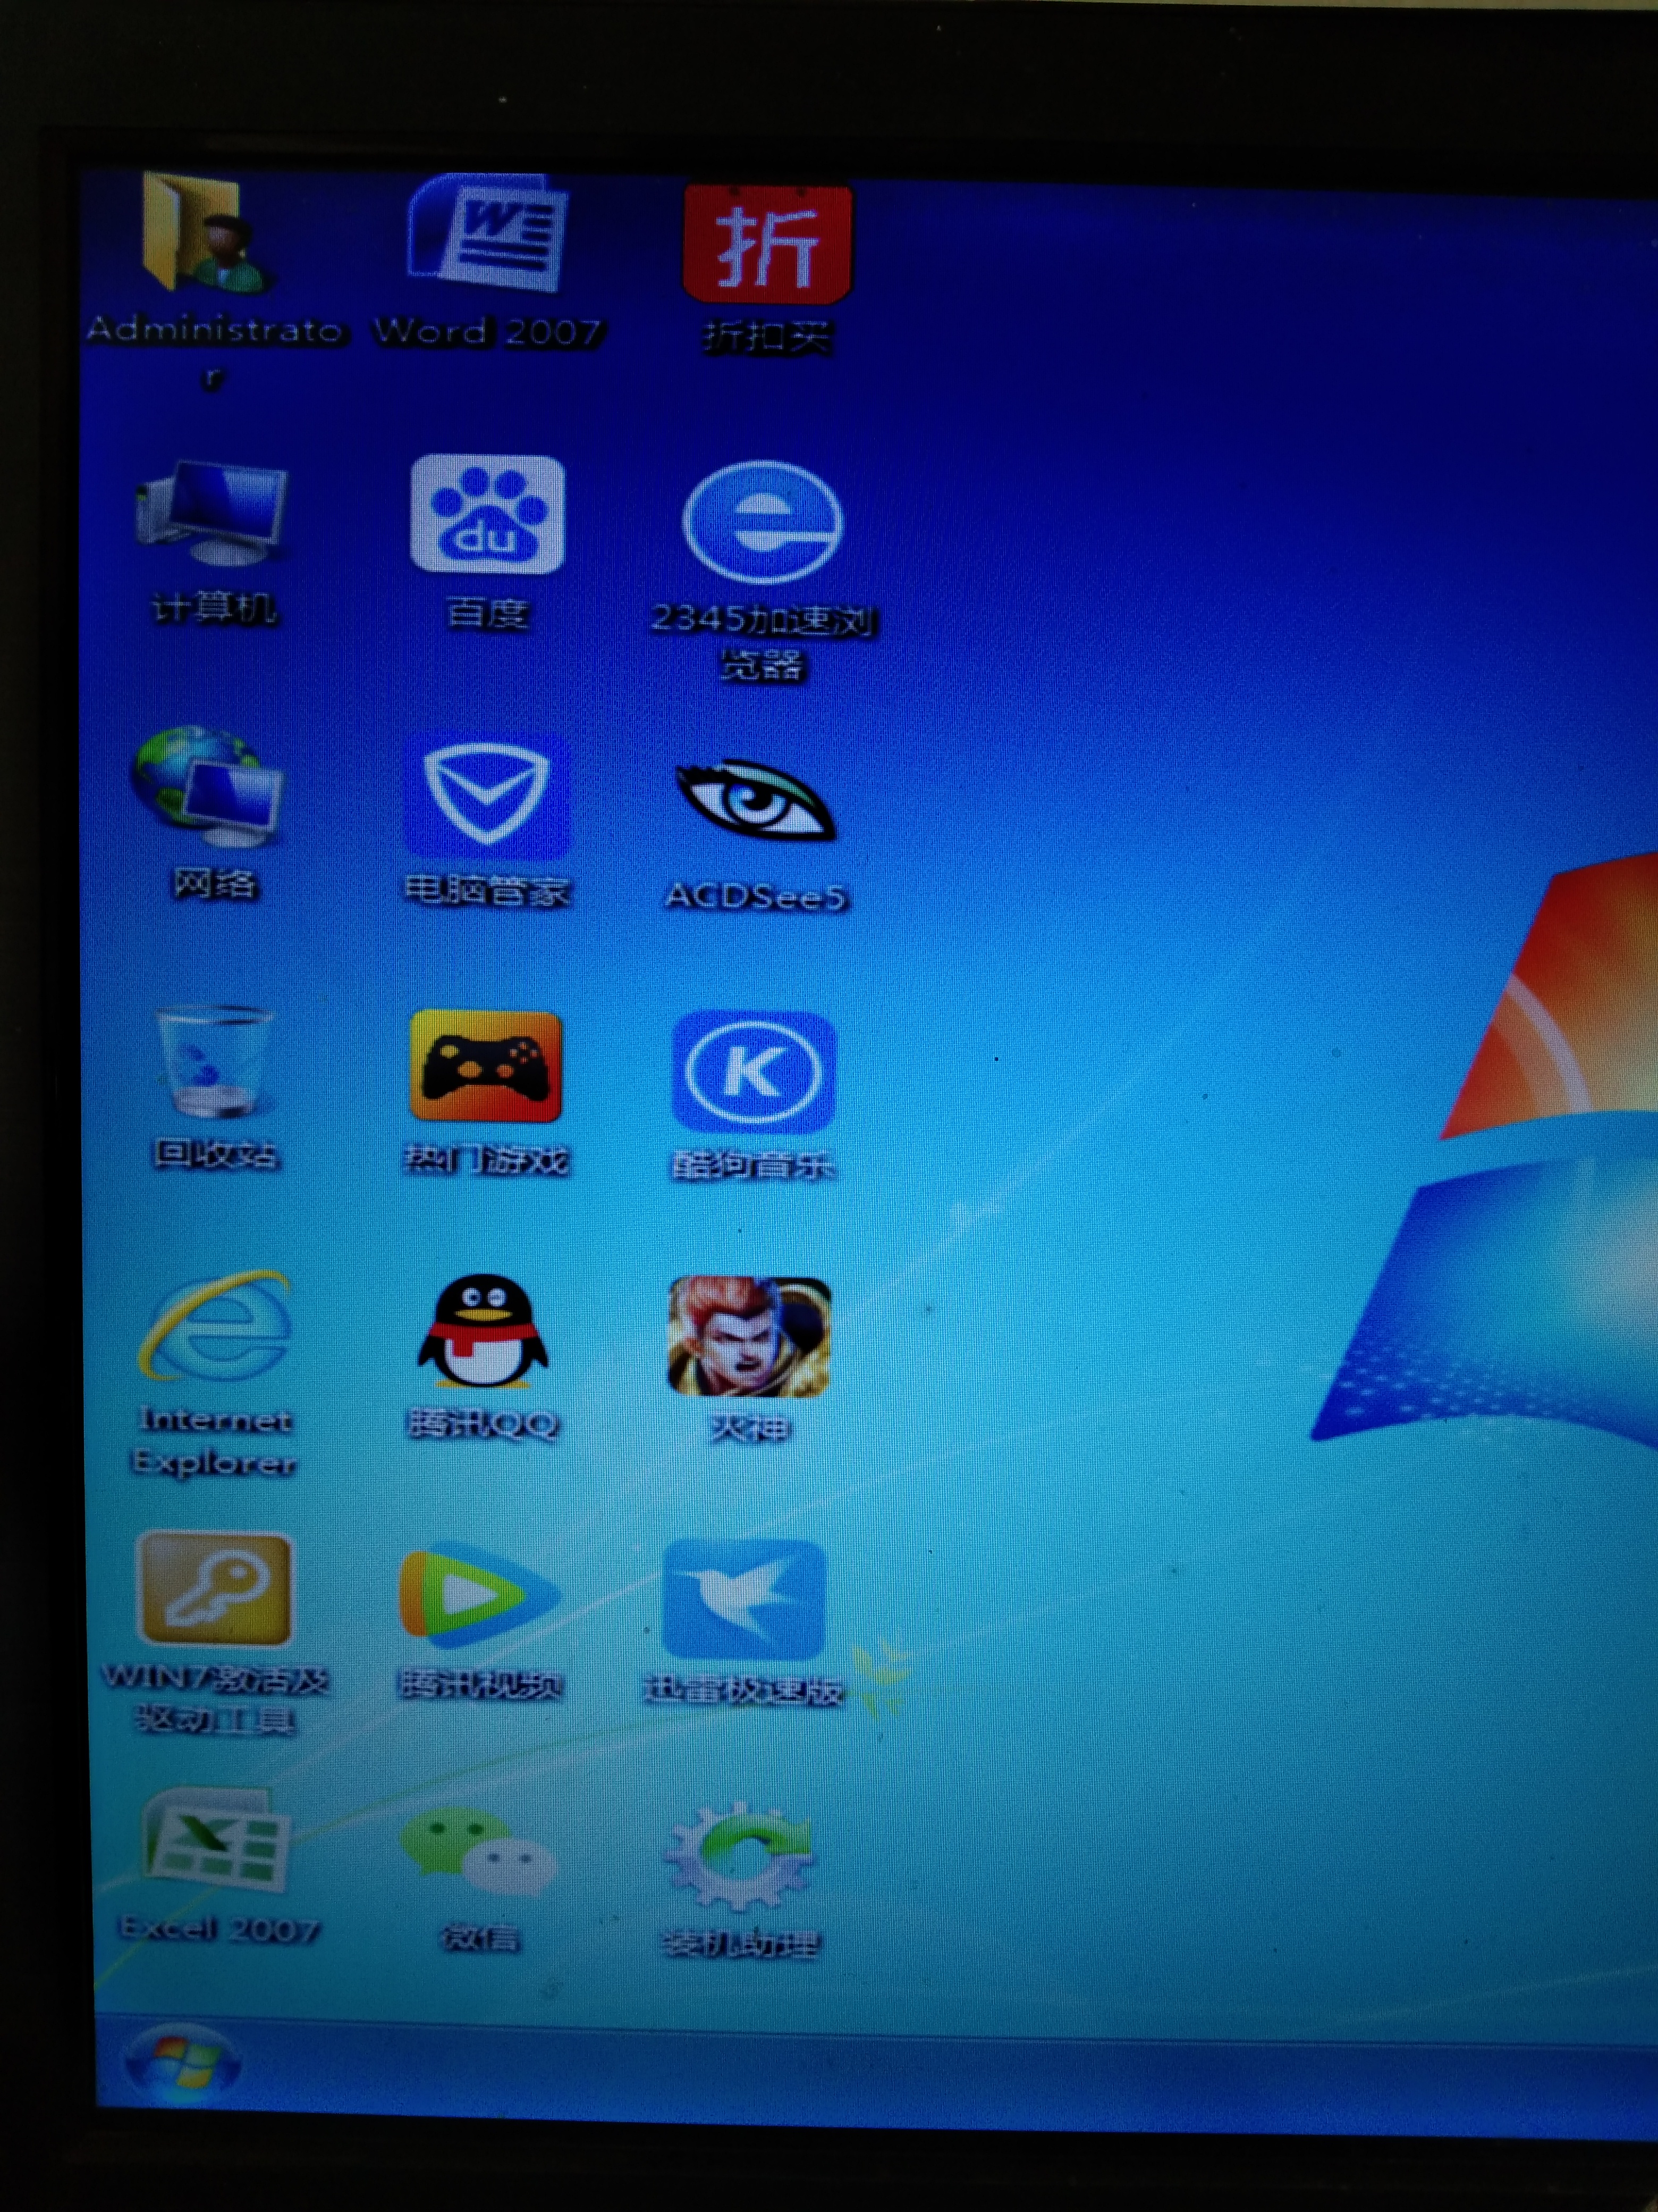The height and width of the screenshot is (2212, 1658).
Task: Click the 迅雷极速版 bird icon
Action: pos(745,1601)
